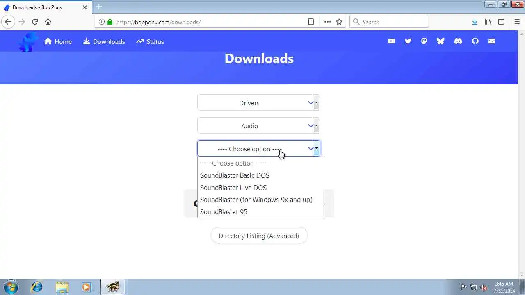The width and height of the screenshot is (525, 295).
Task: Launch Internet Explorer from taskbar
Action: pos(37,287)
